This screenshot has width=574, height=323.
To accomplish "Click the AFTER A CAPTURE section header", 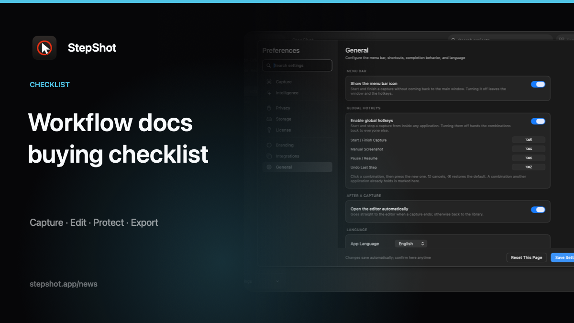I will (364, 196).
